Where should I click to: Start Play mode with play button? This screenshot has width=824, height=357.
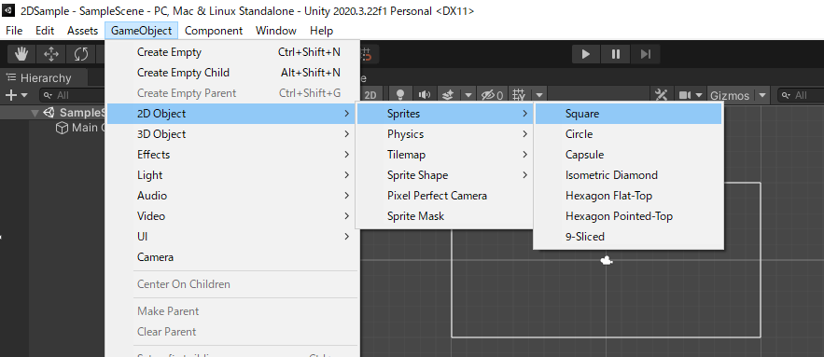click(586, 54)
